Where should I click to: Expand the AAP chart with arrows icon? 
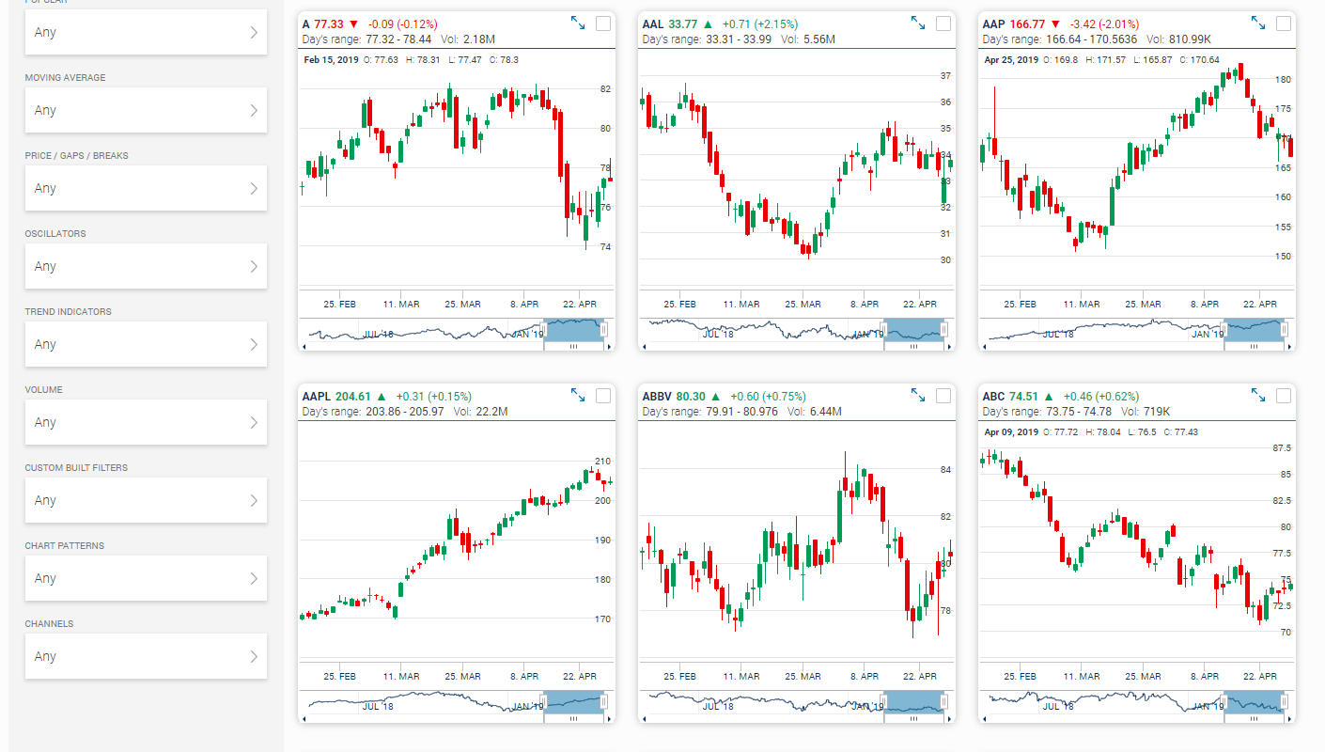[x=1258, y=23]
